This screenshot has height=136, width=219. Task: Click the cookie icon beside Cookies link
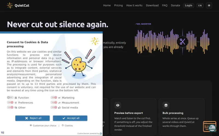pos(63,125)
